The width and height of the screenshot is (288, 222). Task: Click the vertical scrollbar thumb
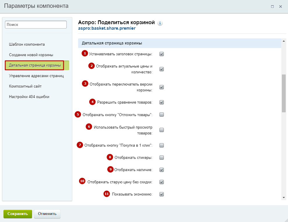coord(284,93)
